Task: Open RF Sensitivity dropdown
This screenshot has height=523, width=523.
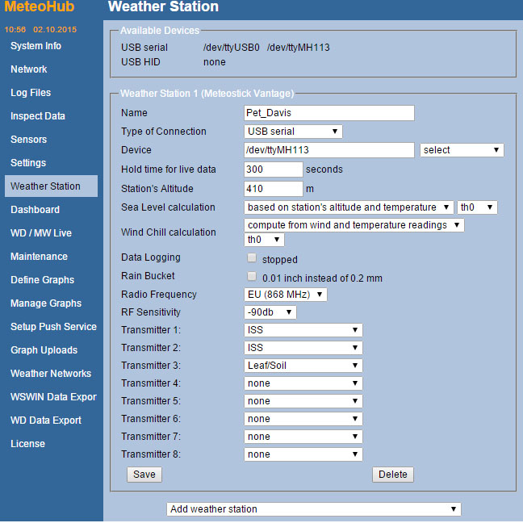Action: point(270,312)
